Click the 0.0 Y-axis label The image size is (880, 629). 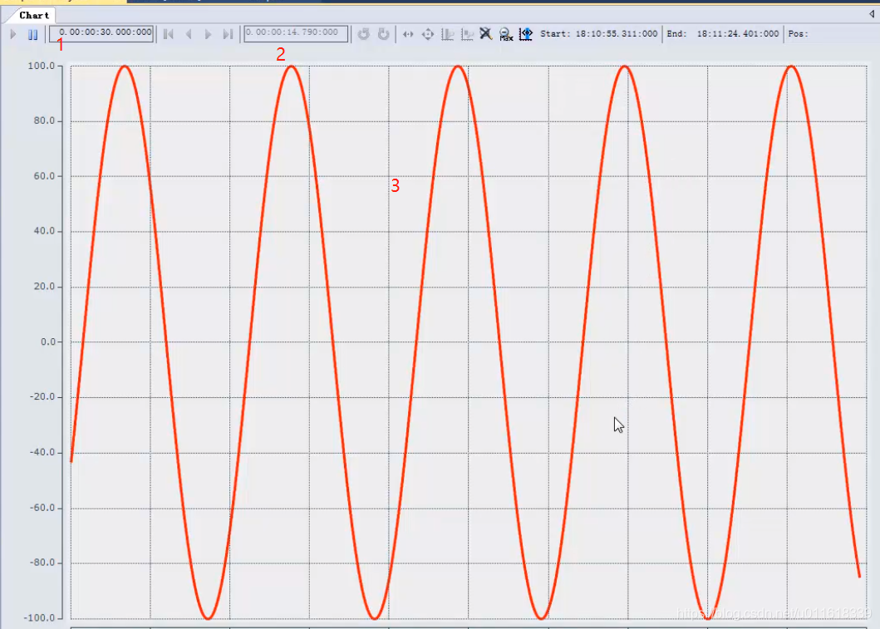pyautogui.click(x=47, y=342)
